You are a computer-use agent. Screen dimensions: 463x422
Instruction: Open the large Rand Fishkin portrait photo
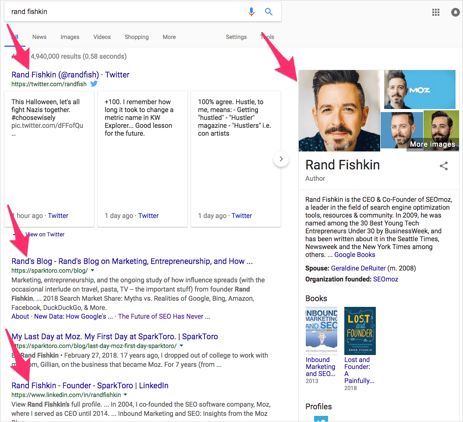coord(339,111)
